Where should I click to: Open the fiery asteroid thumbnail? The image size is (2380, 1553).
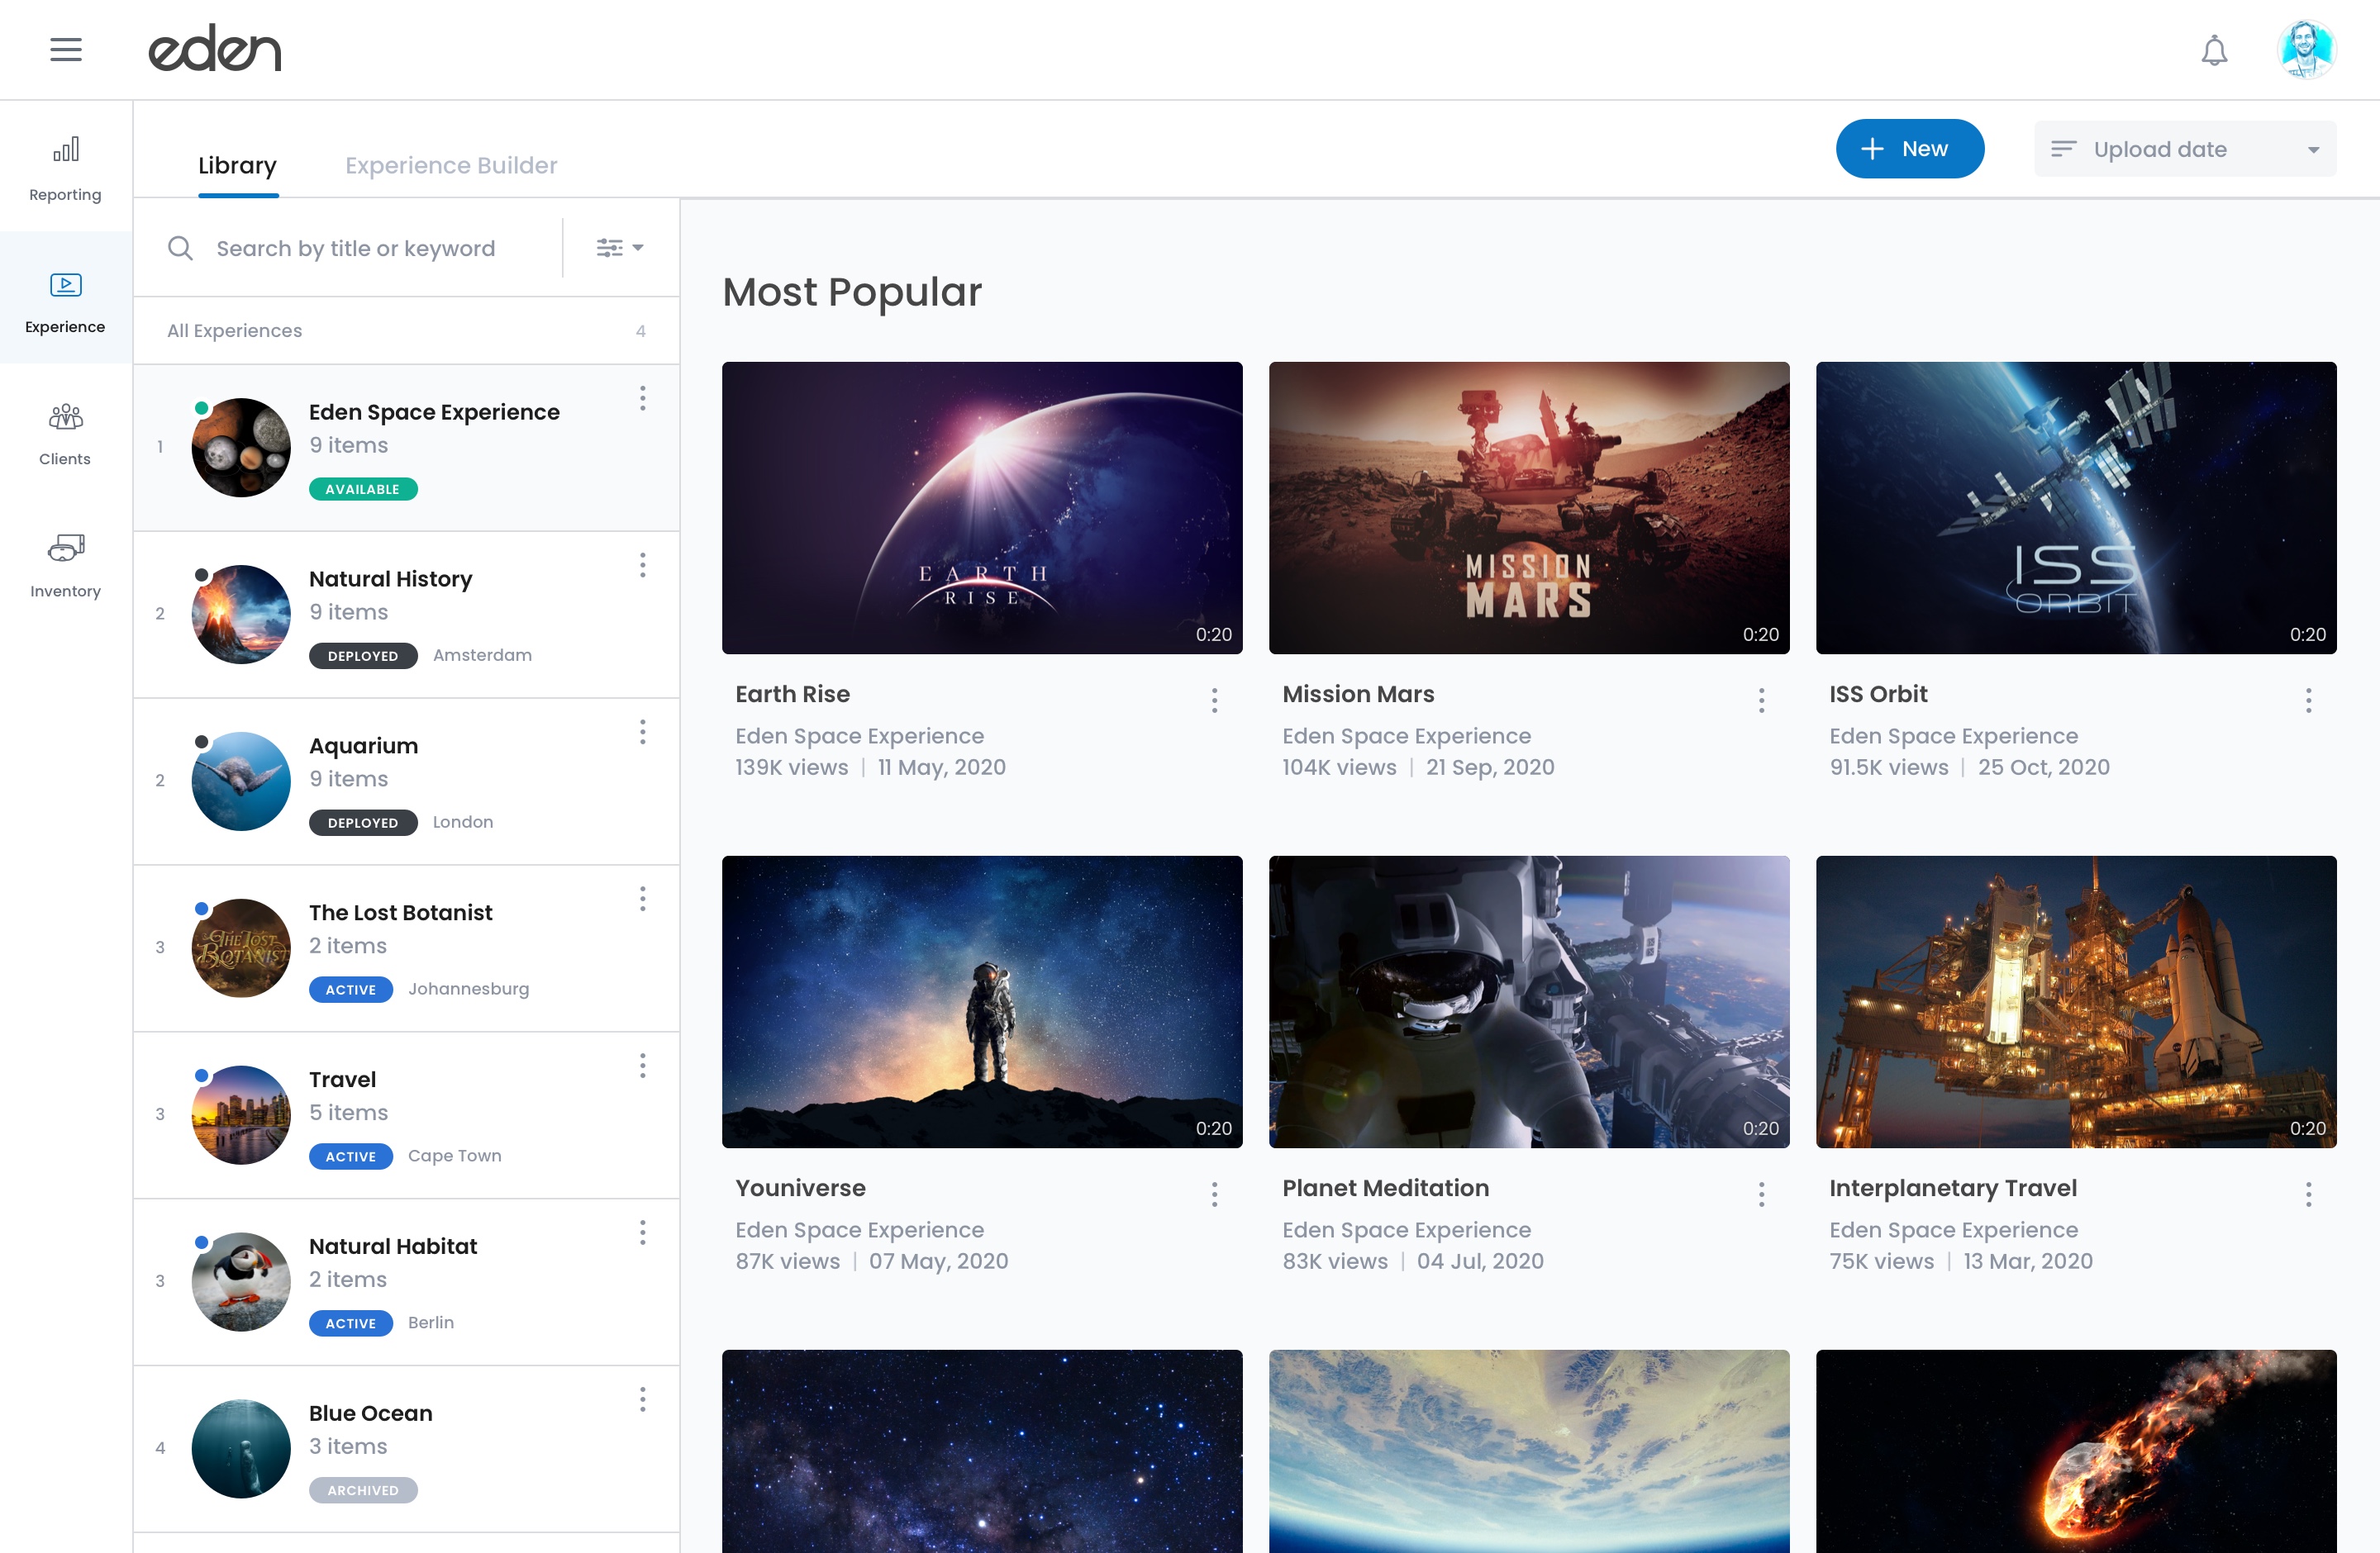[x=2076, y=1451]
